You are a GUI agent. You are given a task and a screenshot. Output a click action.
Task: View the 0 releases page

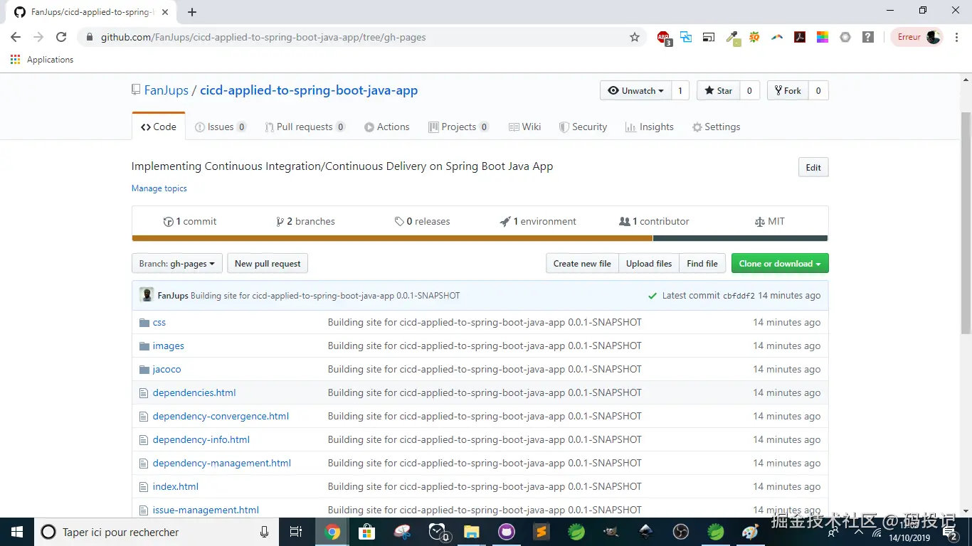tap(422, 221)
